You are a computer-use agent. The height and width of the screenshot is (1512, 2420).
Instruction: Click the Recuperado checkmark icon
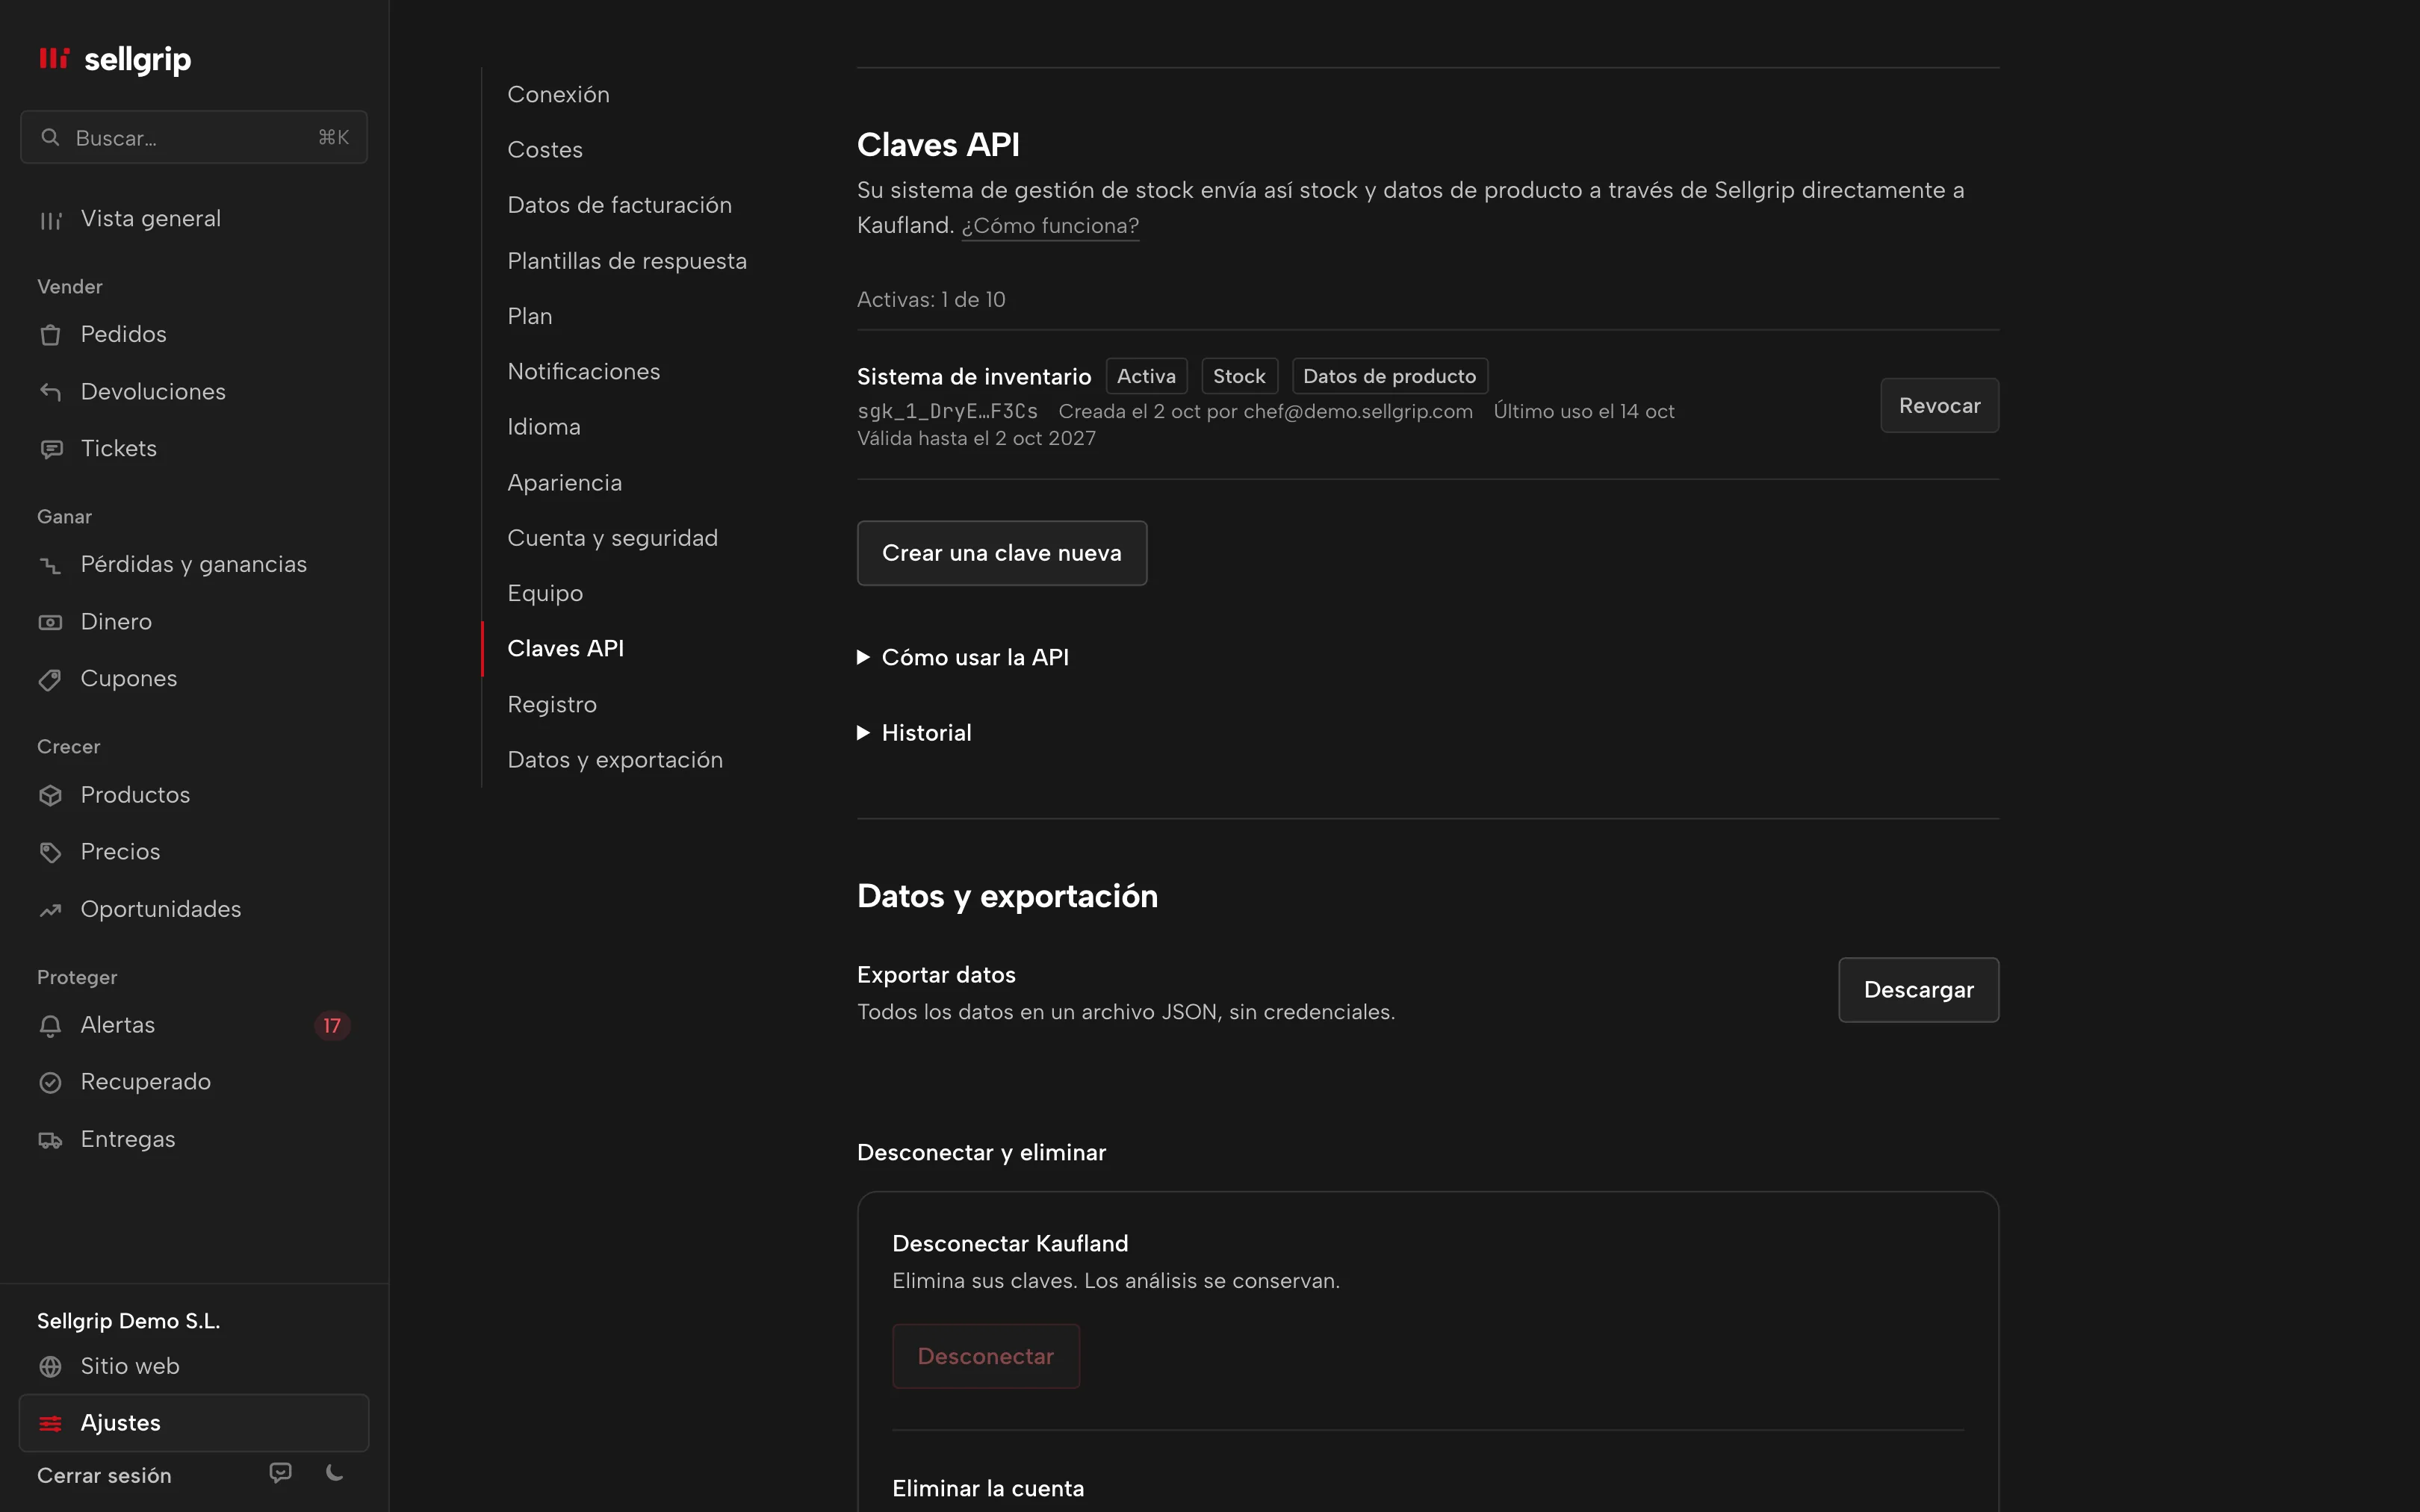tap(50, 1082)
